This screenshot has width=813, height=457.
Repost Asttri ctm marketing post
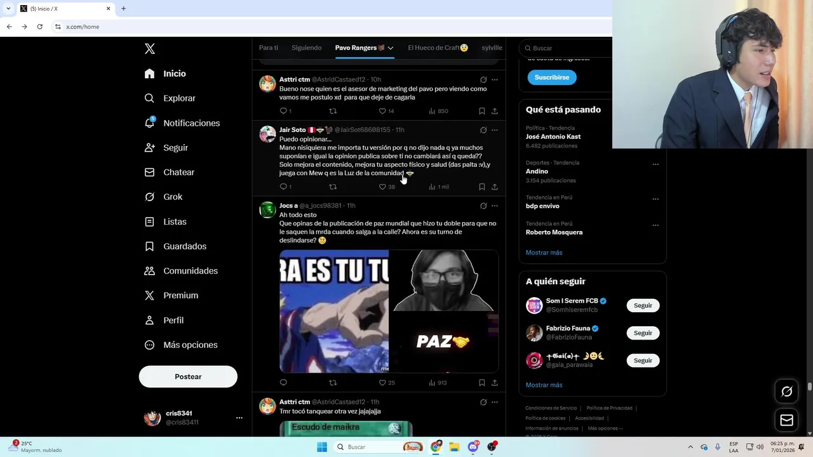(x=333, y=111)
